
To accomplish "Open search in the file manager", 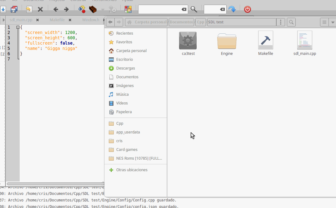I will coord(291,22).
